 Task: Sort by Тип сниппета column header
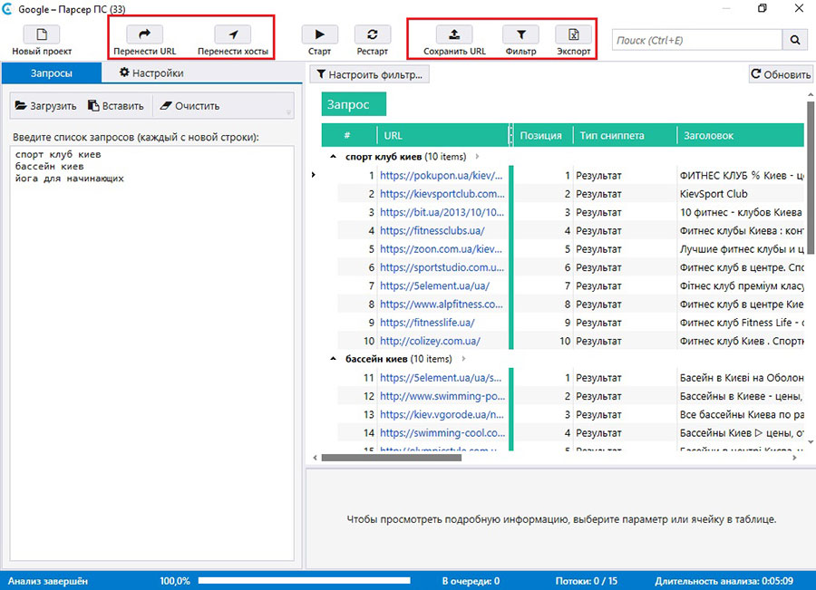click(x=625, y=135)
